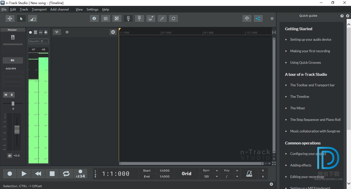Open the Edit menu
Screen dimensions: 351x189
13,9
